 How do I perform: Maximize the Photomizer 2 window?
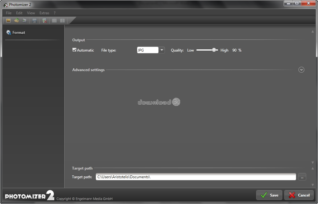coord(297,3)
